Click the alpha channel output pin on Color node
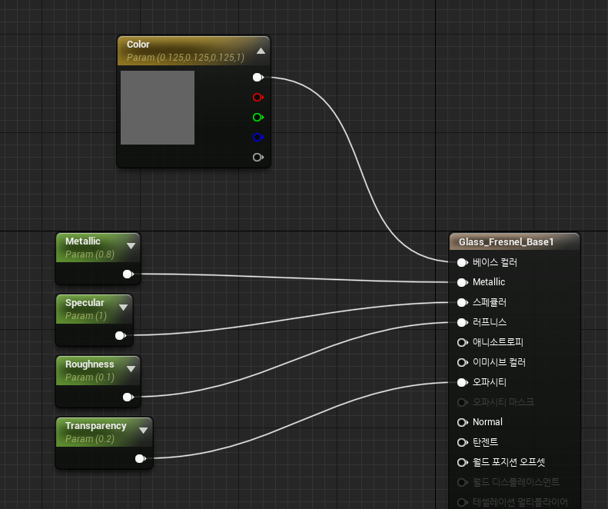The image size is (608, 509). point(257,157)
